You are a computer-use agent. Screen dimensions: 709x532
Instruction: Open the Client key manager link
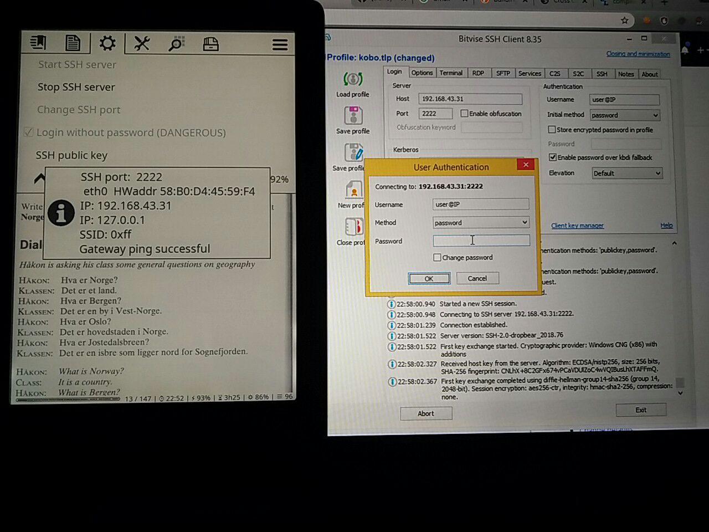coord(577,226)
